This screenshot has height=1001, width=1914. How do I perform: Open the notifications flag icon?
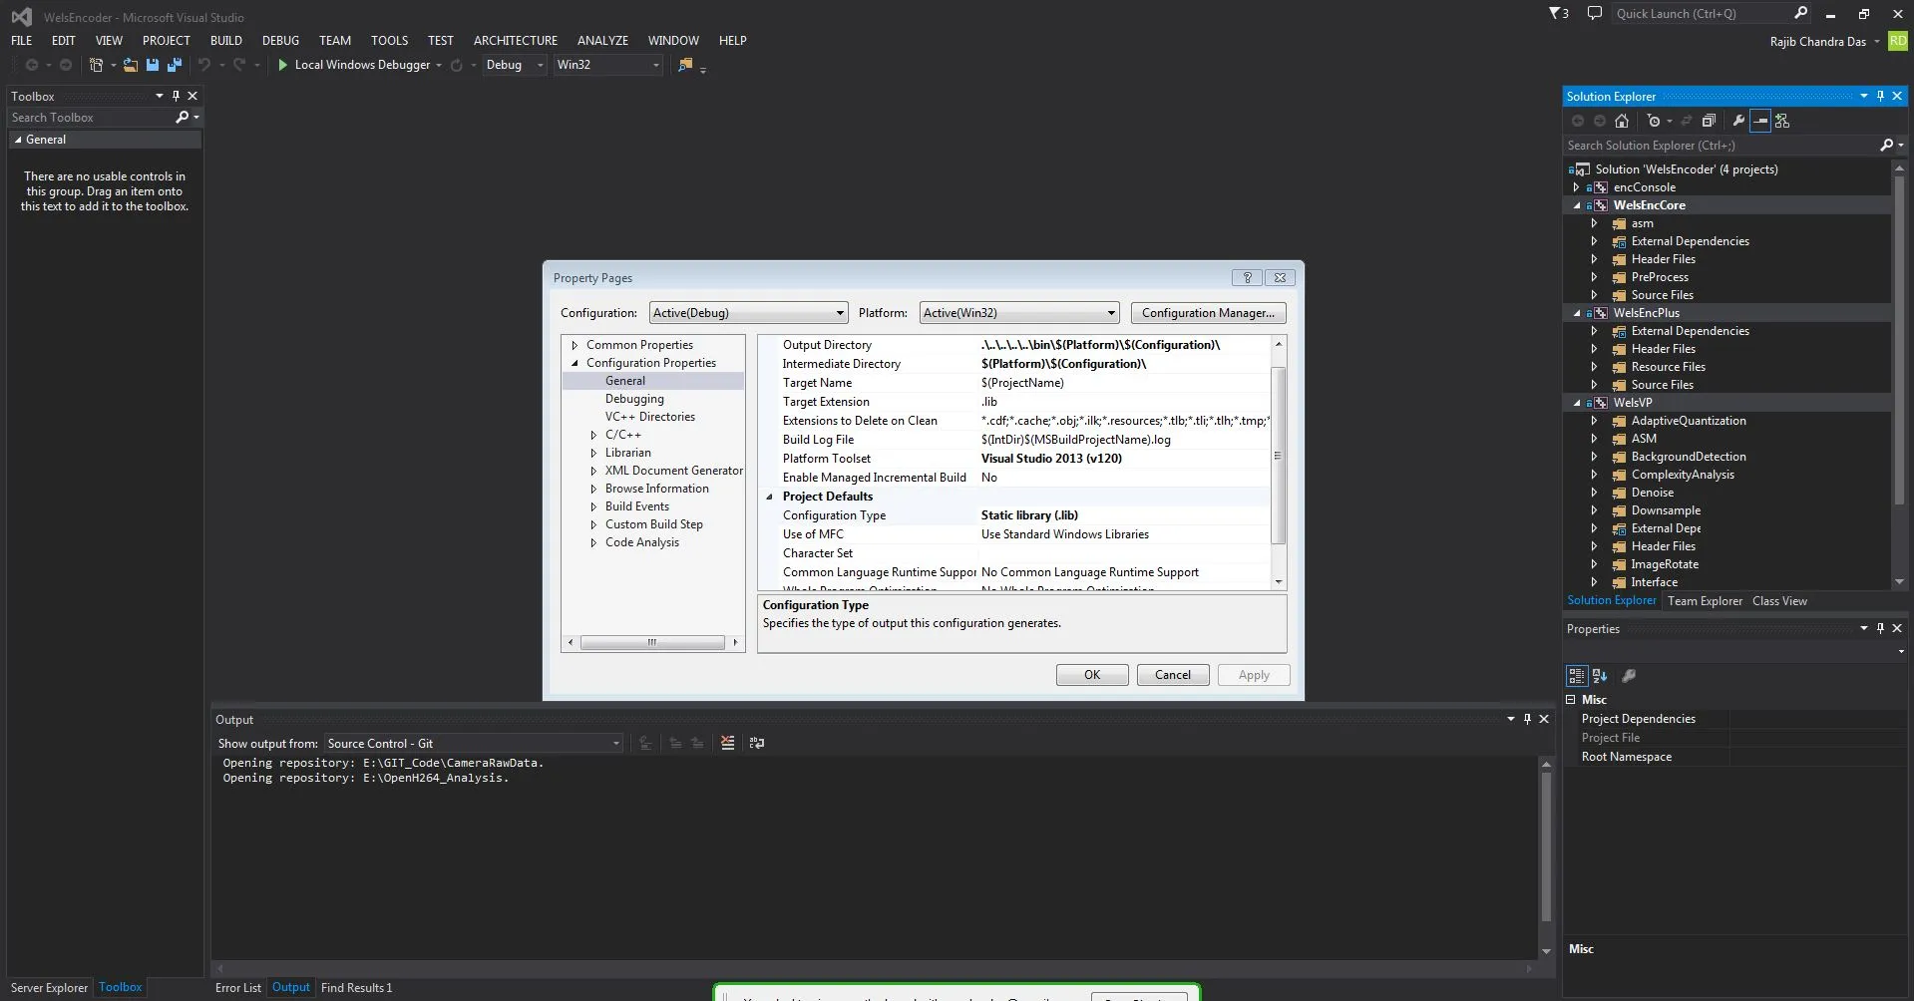(x=1558, y=14)
